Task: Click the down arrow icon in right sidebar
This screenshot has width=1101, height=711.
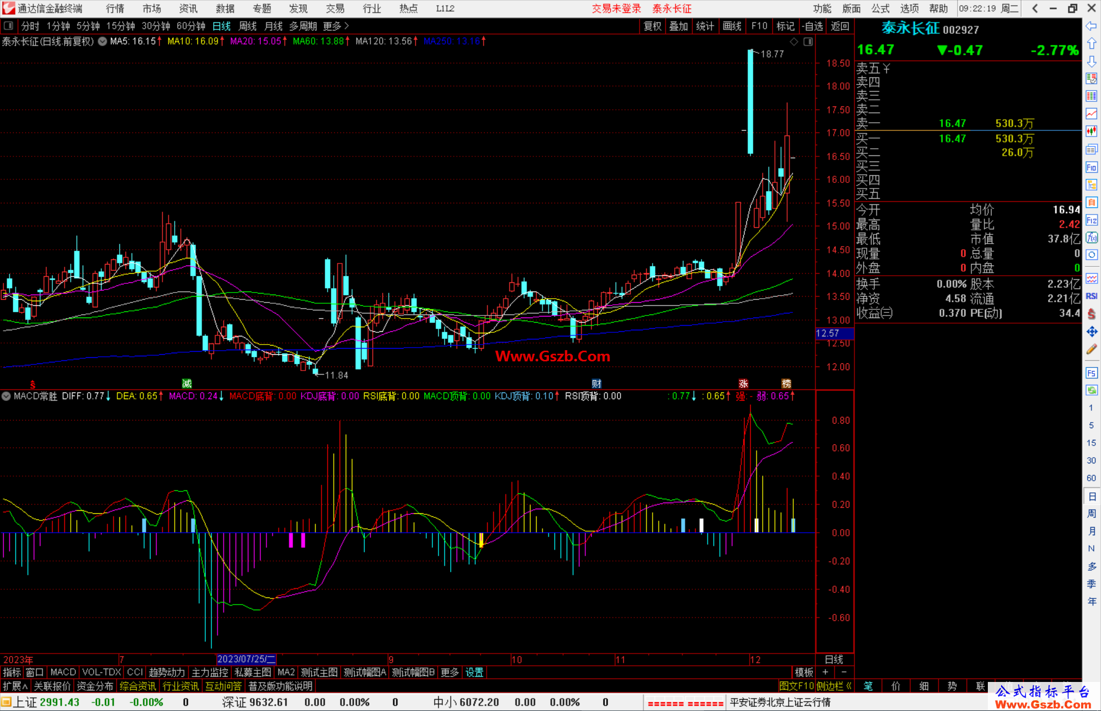Action: 1091,61
